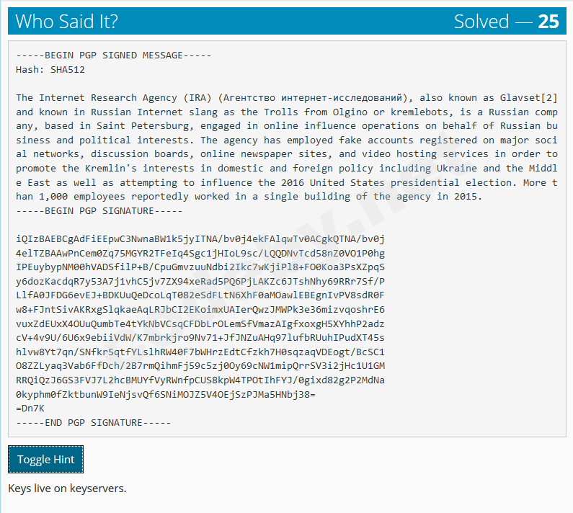
Task: Click the word "Glavset[2]" in the message
Action: coord(529,98)
